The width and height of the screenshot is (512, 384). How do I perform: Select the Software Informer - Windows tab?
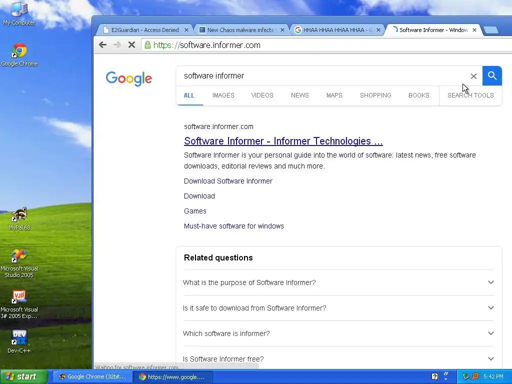pos(432,30)
